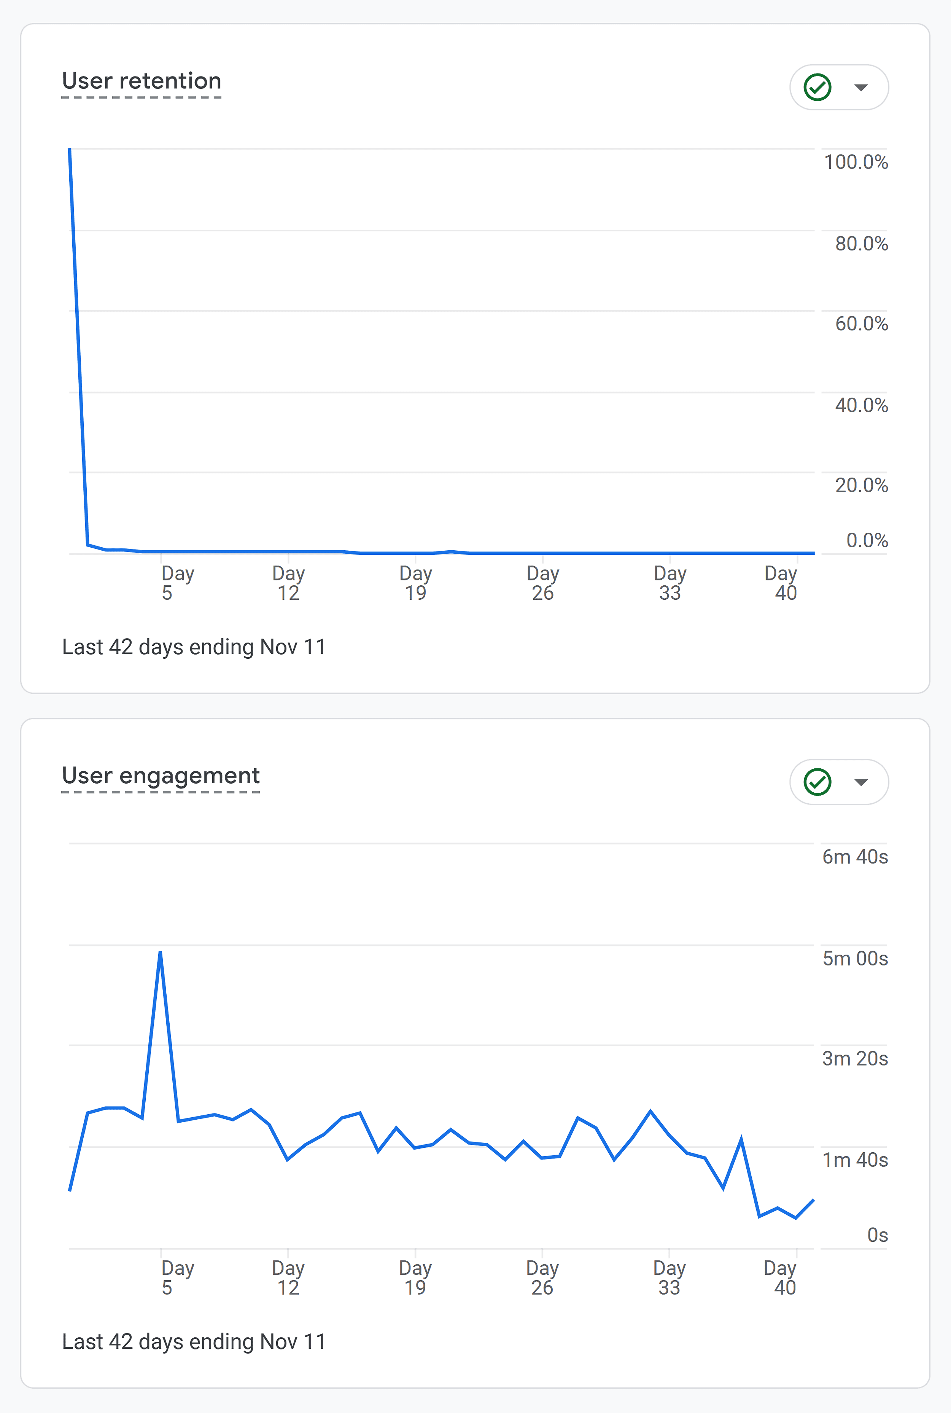This screenshot has height=1413, width=951.
Task: Click the User retention title link
Action: [x=141, y=81]
